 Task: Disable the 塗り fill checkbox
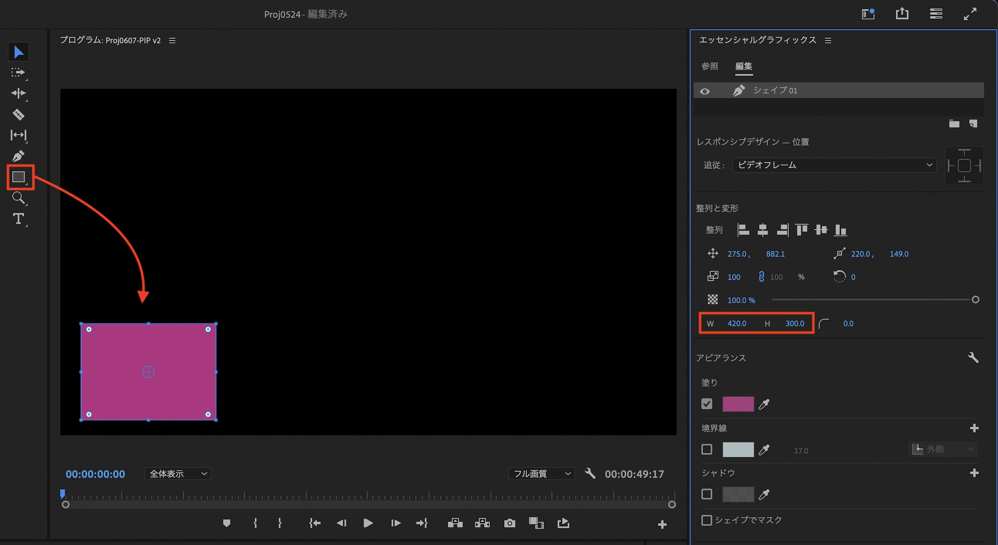[x=707, y=404]
